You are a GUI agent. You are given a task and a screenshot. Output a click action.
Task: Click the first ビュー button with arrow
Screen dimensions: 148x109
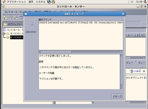pyautogui.click(x=131, y=63)
